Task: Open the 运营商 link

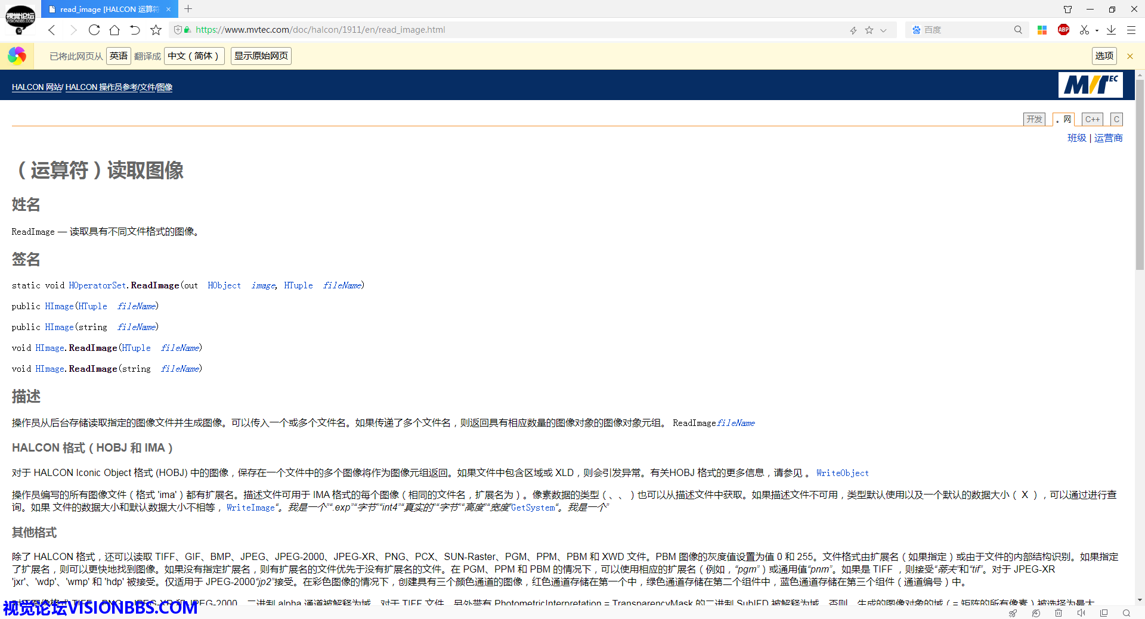Action: pos(1109,138)
